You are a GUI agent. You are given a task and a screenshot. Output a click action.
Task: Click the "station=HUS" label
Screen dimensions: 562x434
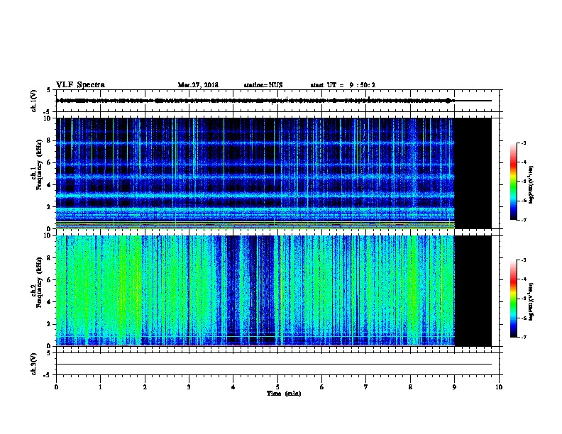[x=263, y=85]
